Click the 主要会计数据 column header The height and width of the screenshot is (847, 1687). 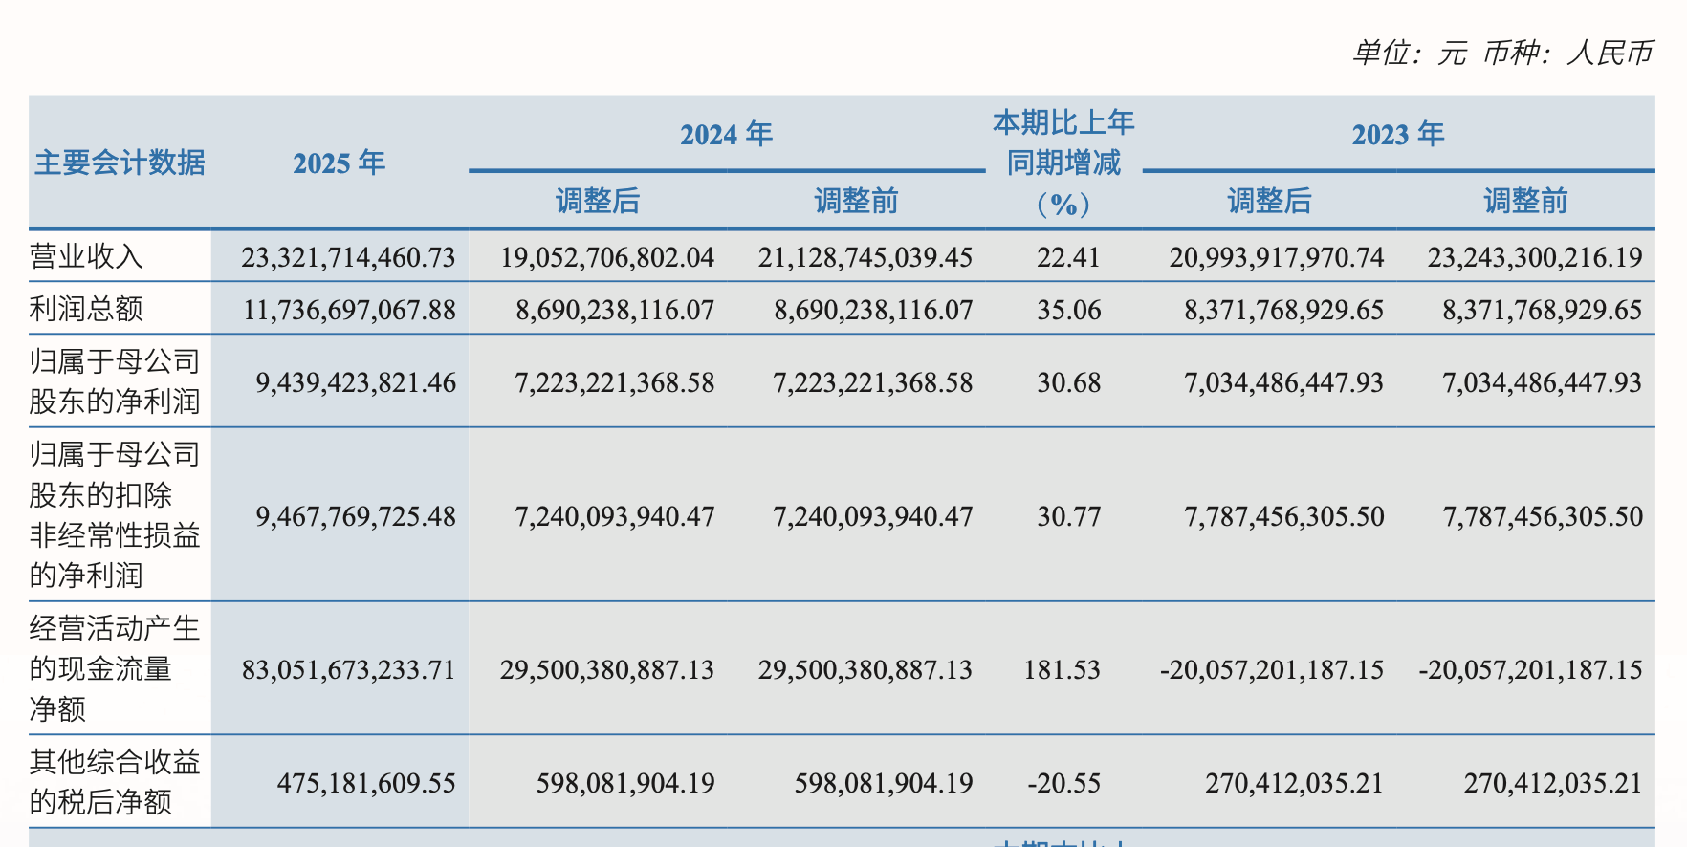[120, 163]
